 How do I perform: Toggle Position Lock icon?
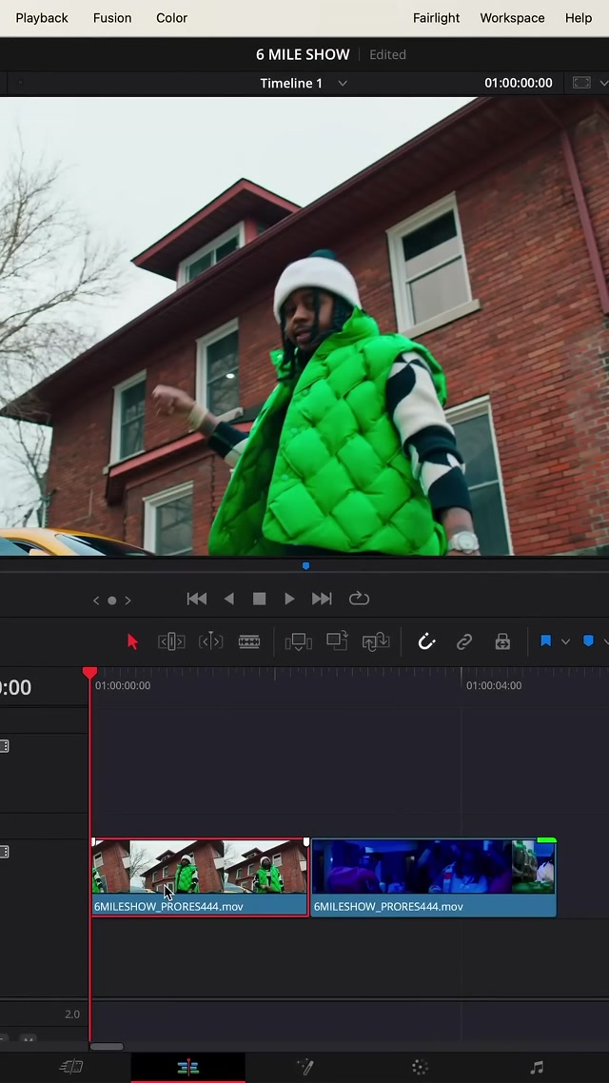point(502,642)
